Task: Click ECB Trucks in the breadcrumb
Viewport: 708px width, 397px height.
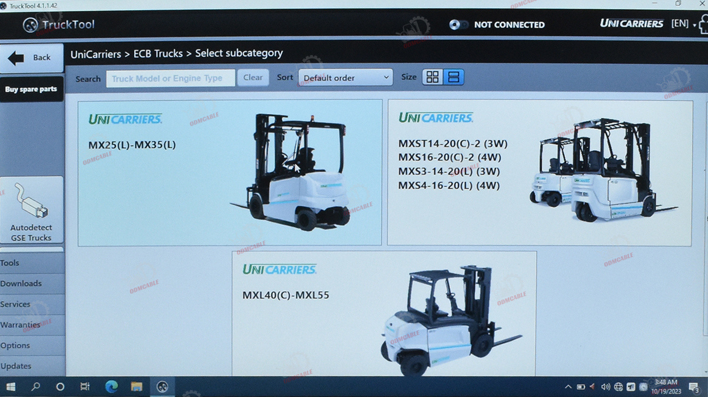Action: click(158, 54)
